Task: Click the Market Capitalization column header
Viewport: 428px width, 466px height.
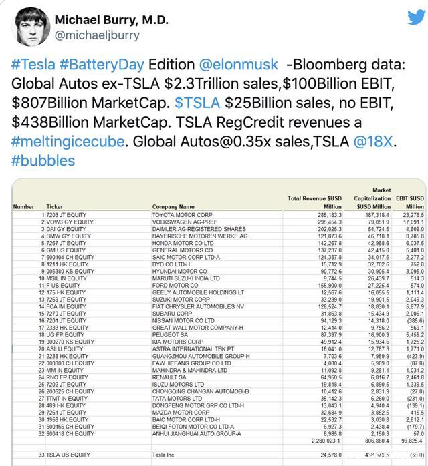Action: (x=372, y=198)
